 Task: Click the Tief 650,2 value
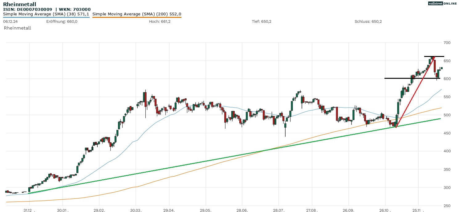[x=262, y=22]
